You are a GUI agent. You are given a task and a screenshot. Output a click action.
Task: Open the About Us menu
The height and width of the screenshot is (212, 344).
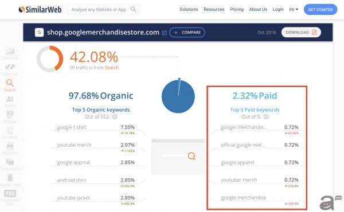[x=258, y=9]
